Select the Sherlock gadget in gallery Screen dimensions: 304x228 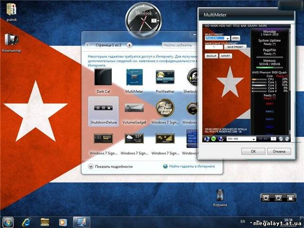[x=192, y=77]
